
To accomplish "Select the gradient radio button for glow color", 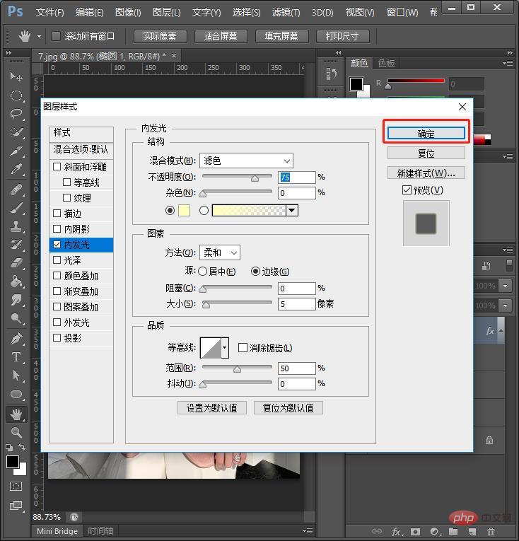I will coord(204,210).
